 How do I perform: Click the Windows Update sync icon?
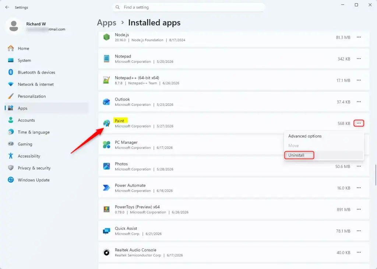click(11, 180)
